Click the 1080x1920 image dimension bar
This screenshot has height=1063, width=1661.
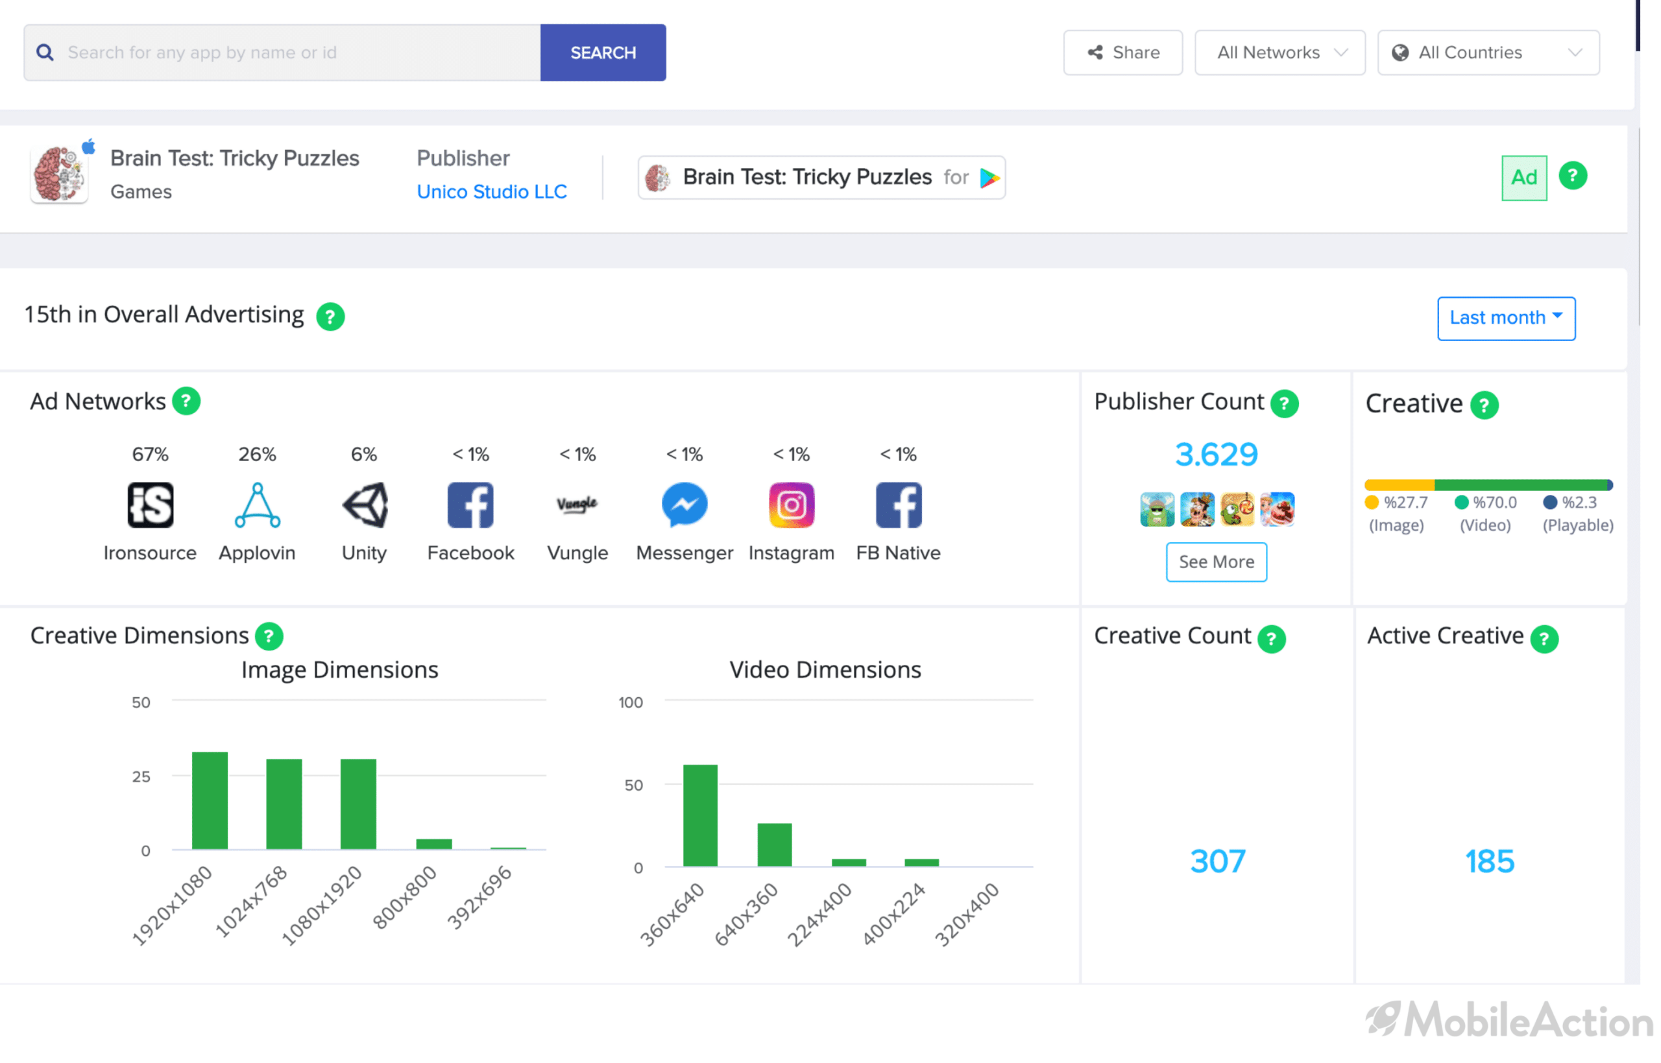click(358, 804)
